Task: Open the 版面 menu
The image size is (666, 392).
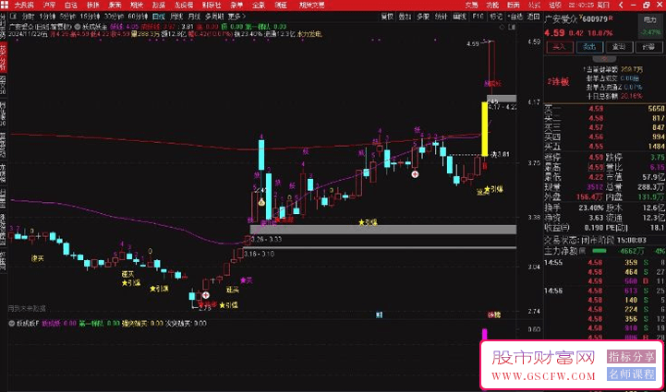Action: point(513,6)
